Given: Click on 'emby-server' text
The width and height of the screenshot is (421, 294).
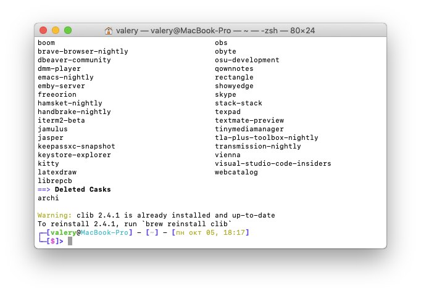Looking at the screenshot, I should coord(61,86).
